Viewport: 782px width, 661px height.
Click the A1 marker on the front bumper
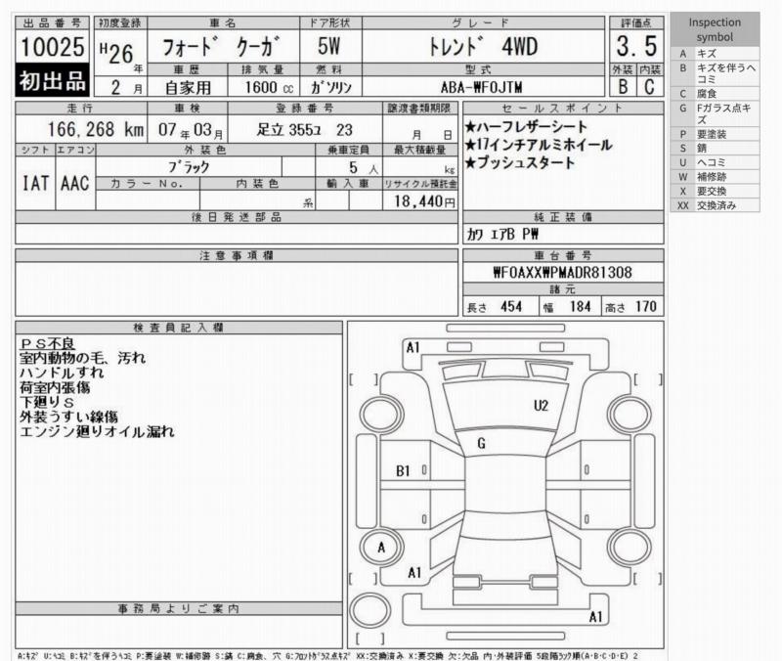(x=413, y=347)
